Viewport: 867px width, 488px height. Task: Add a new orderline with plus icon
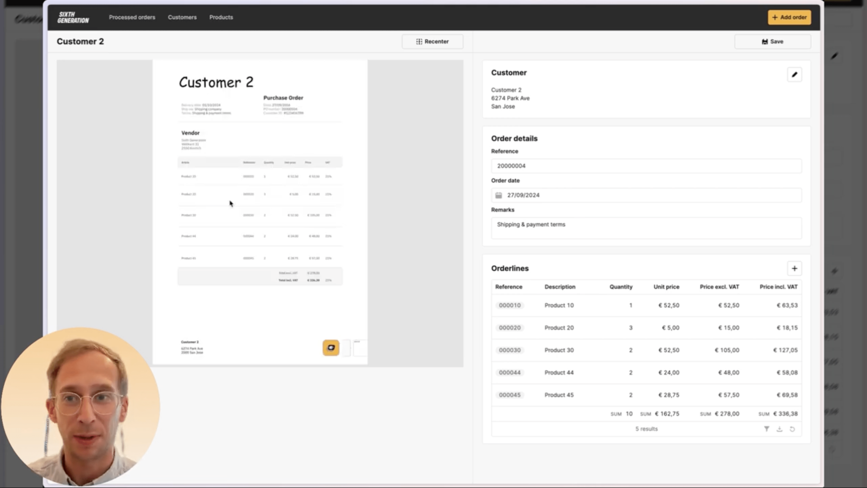coord(794,268)
